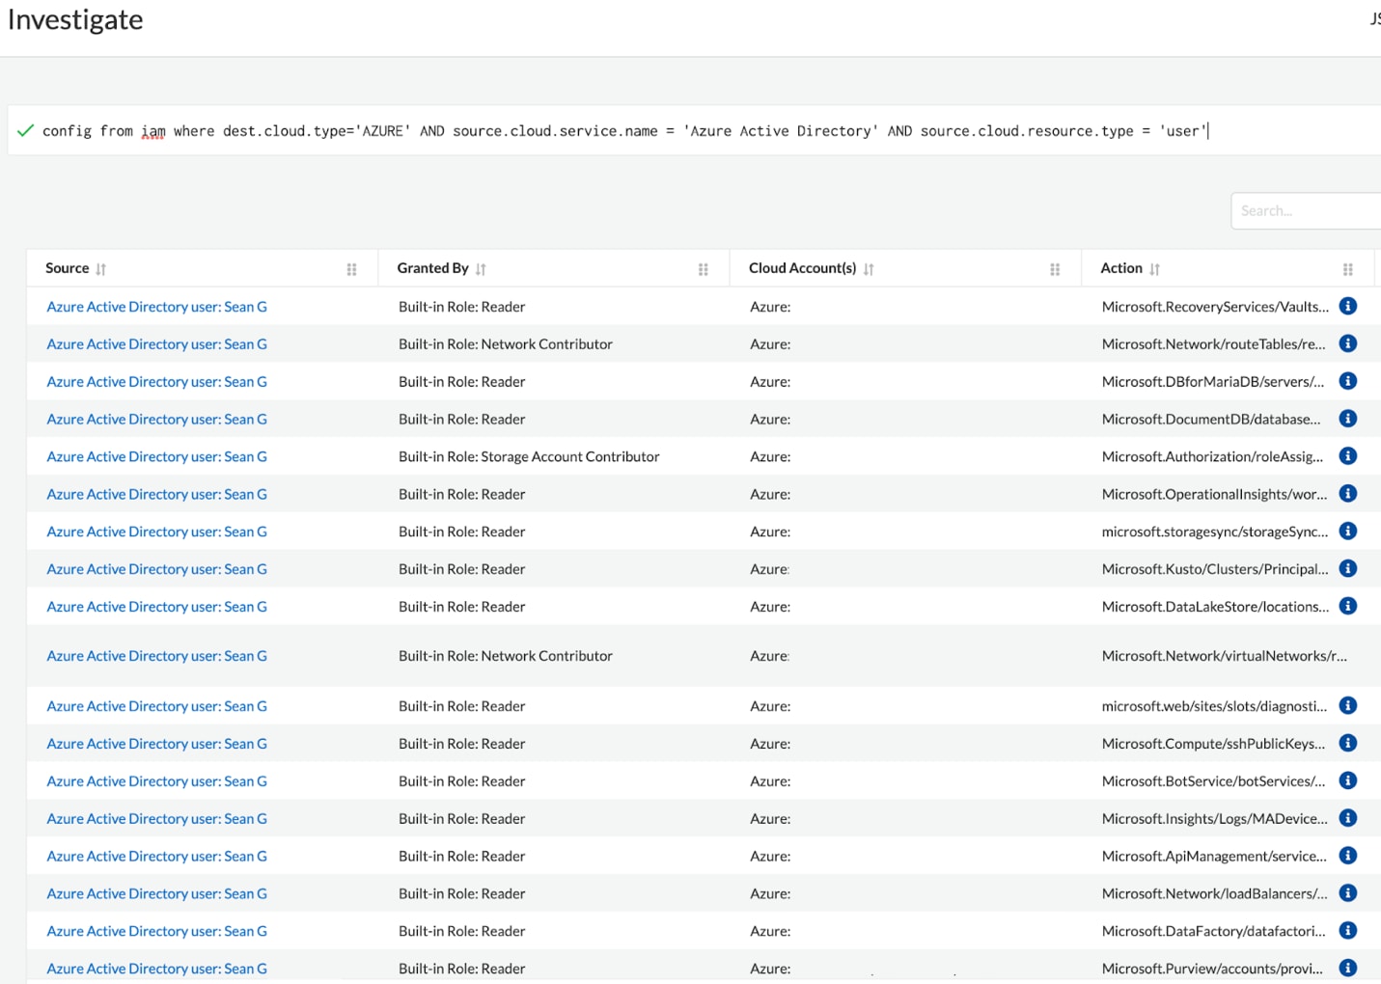Open info icon for Microsoft.DocumentDB/database action

pyautogui.click(x=1348, y=419)
